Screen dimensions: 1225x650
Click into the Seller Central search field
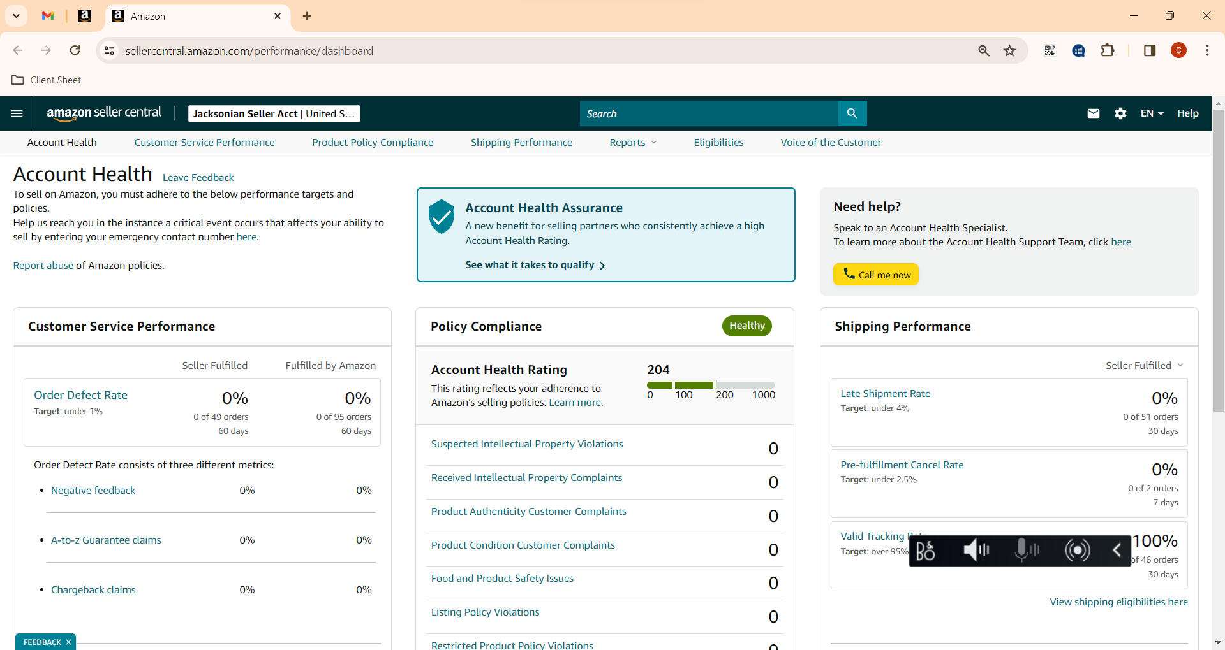(709, 113)
